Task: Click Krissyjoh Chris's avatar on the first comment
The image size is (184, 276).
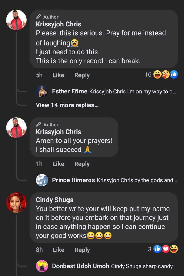Action: pyautogui.click(x=16, y=20)
